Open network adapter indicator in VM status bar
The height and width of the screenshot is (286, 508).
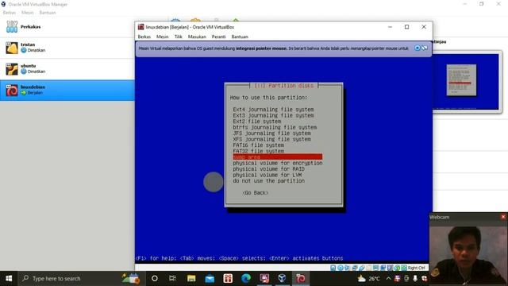[x=355, y=268]
